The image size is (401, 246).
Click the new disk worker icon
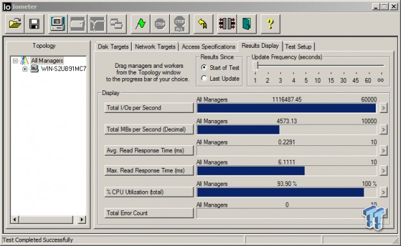point(78,24)
